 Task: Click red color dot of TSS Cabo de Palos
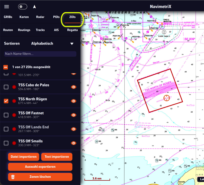pyautogui.click(x=14, y=87)
